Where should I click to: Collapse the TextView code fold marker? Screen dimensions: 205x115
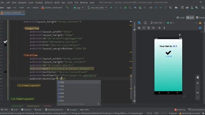coord(10,55)
